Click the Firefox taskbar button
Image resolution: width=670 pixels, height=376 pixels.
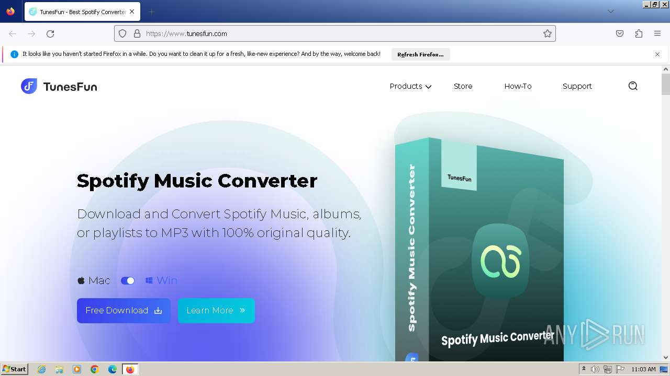pos(130,369)
